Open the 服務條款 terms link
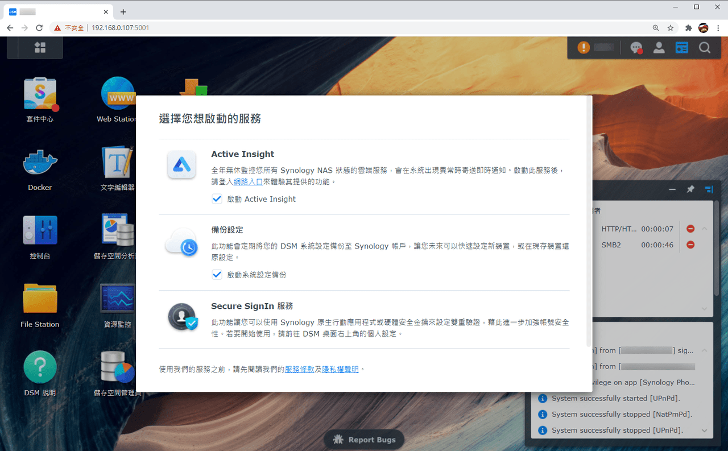Image resolution: width=728 pixels, height=451 pixels. click(x=300, y=369)
